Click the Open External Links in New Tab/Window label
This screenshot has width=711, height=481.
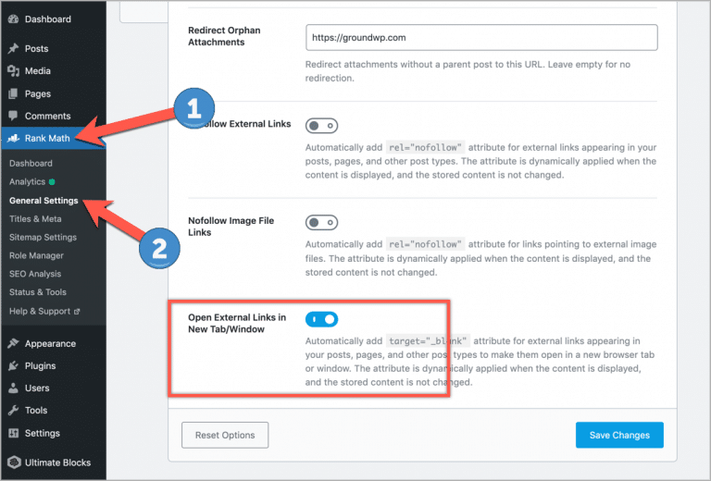(x=237, y=324)
